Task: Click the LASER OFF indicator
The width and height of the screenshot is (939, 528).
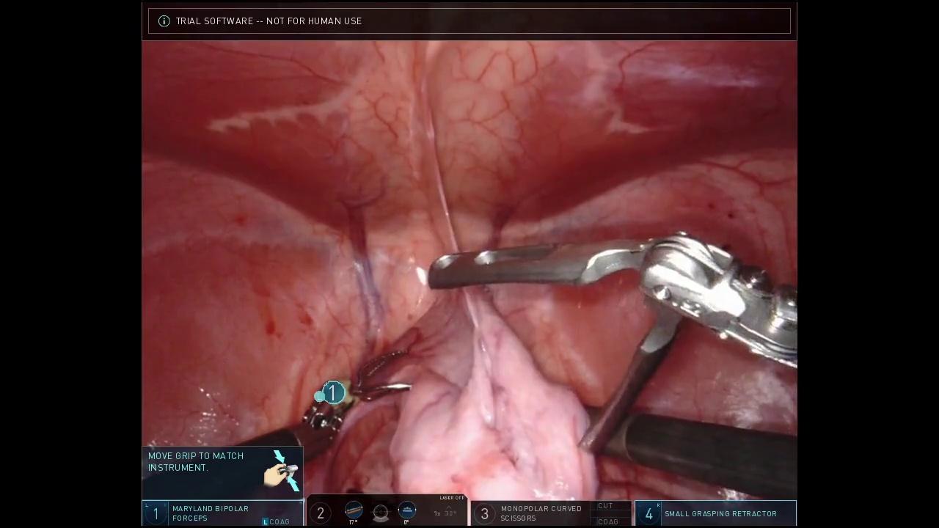Action: [x=452, y=499]
